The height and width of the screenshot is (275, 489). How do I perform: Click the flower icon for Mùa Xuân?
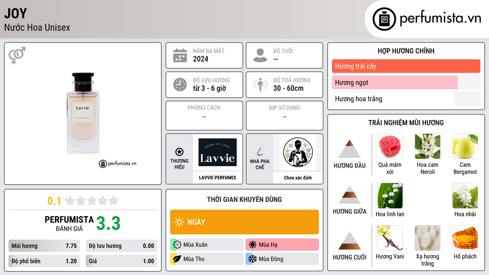coord(177,245)
